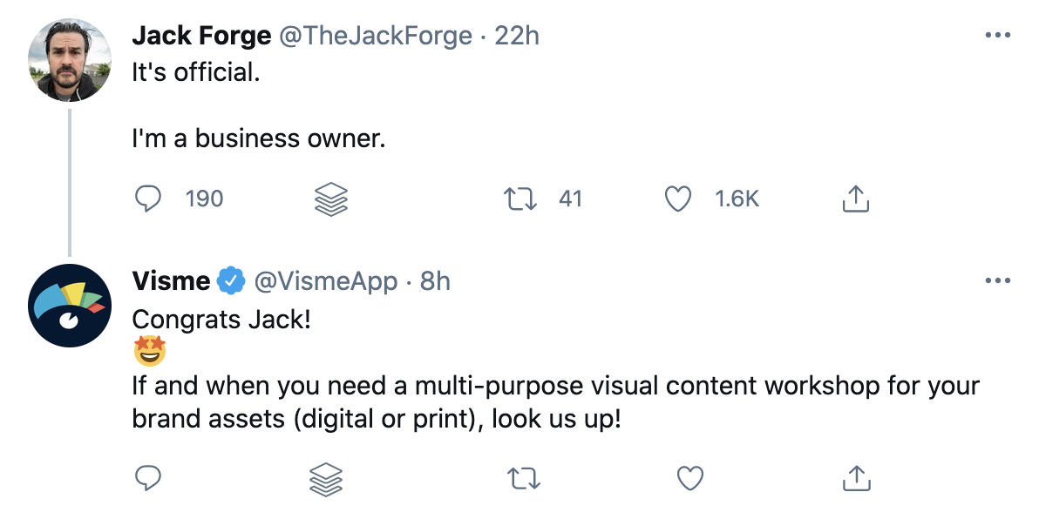This screenshot has width=1039, height=519.
Task: Like Jack Forge's tweet with the heart icon
Action: [677, 199]
